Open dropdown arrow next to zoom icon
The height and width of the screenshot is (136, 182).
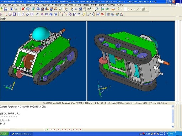coord(100,9)
